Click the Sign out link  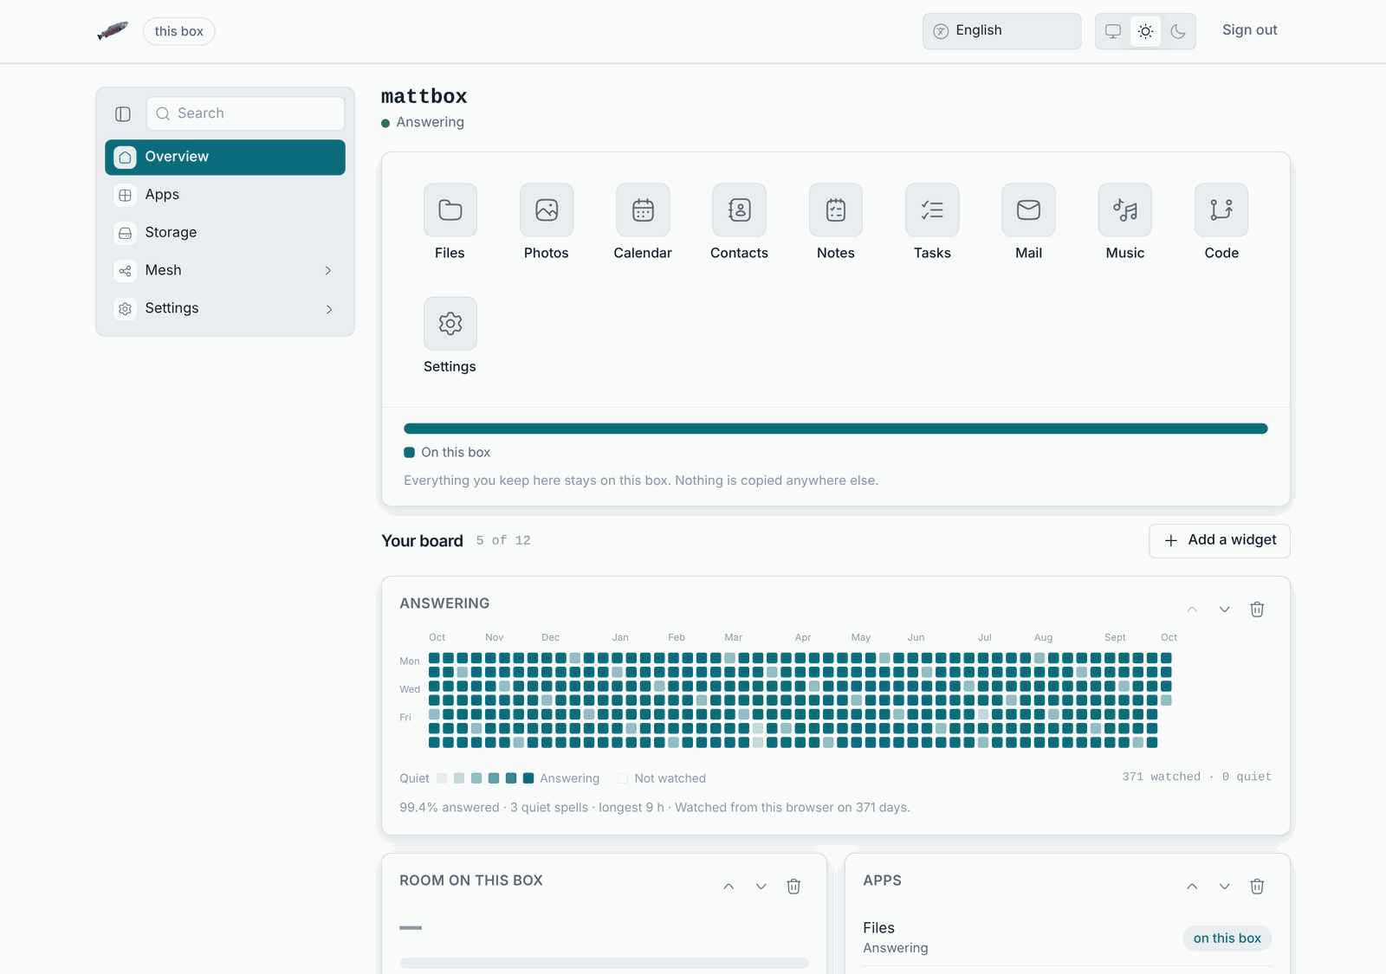point(1249,30)
